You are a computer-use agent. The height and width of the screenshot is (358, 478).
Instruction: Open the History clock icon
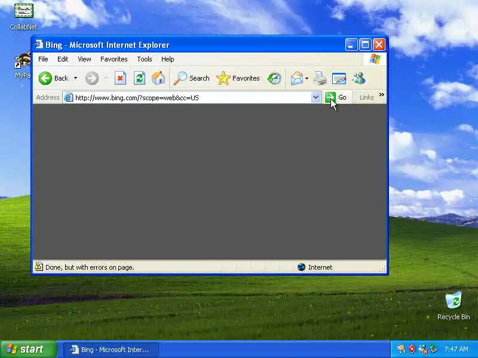coord(274,78)
